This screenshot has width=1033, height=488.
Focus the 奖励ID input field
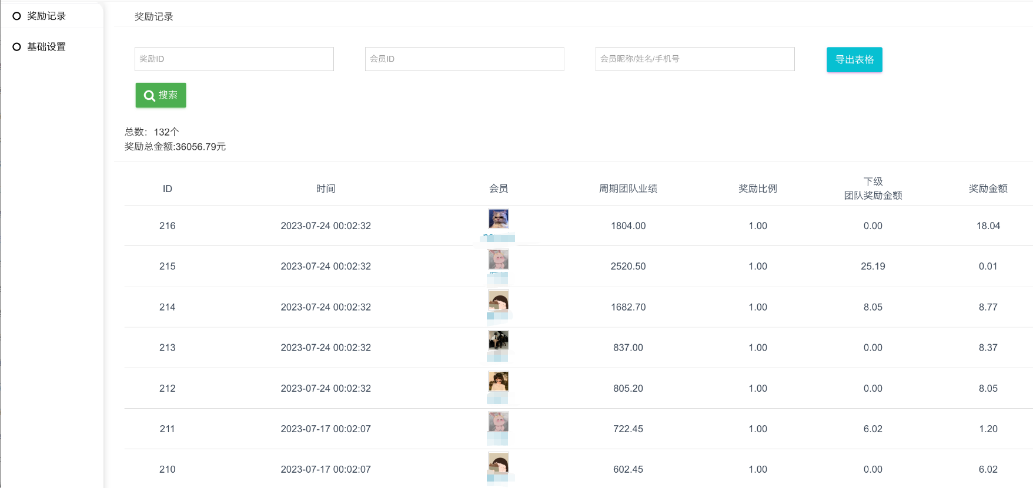click(234, 59)
